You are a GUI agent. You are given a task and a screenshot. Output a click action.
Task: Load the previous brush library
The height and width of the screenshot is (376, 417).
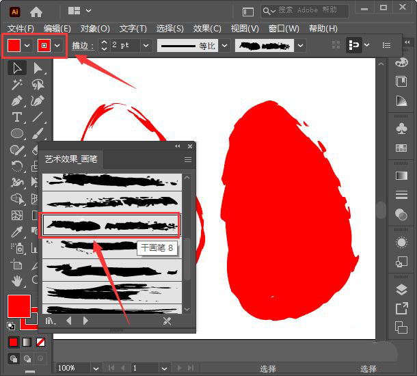[69, 321]
